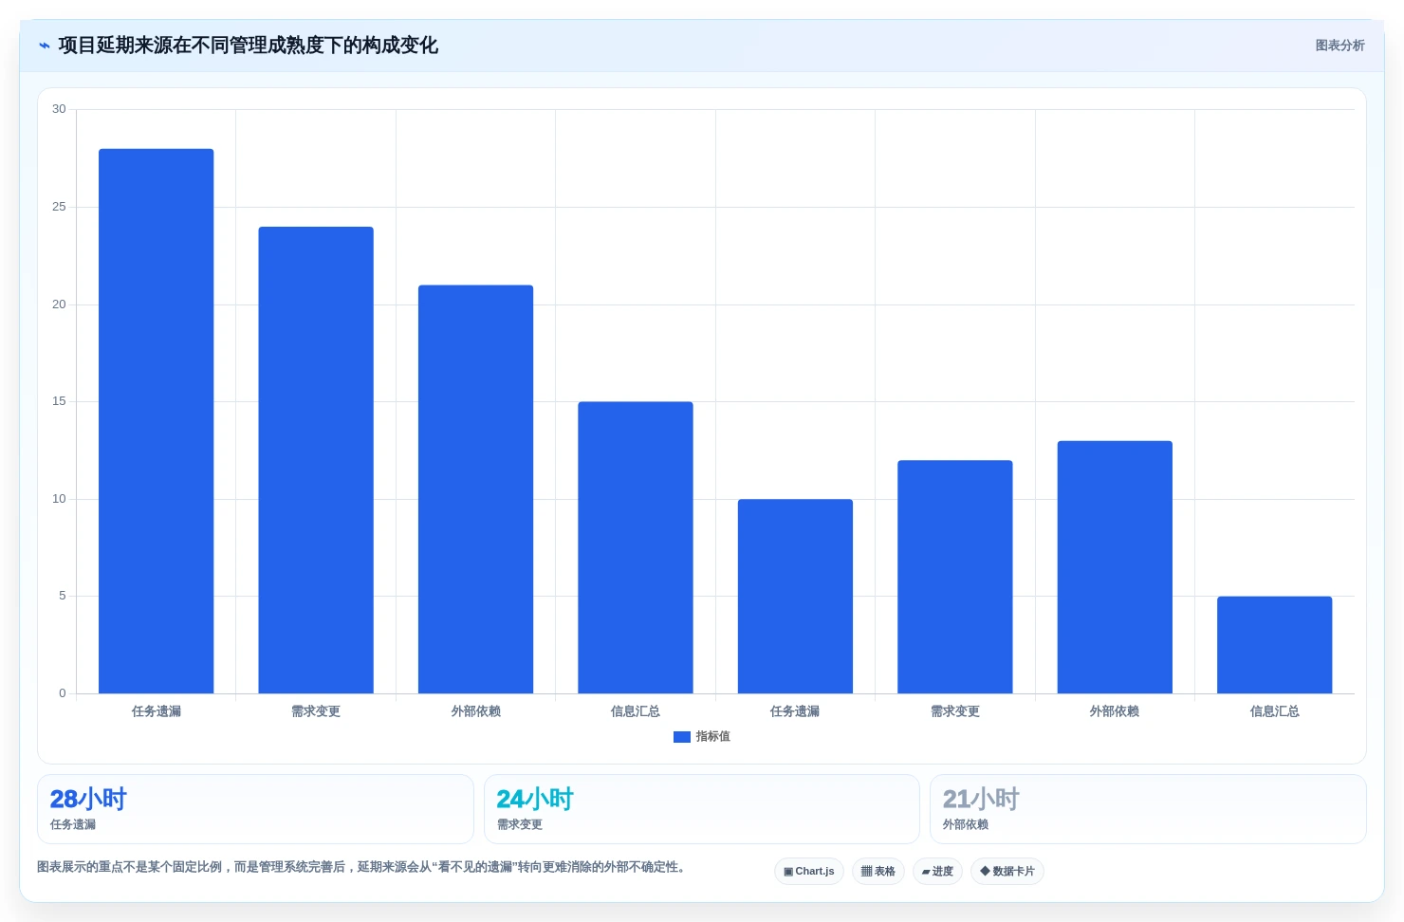Open the 21小时 外部依赖 data card

pos(1148,809)
